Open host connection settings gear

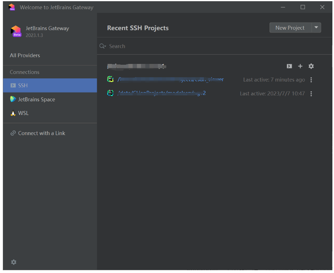311,66
